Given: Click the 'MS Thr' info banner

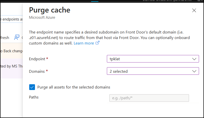Looking at the screenshot, I should pos(12,66).
